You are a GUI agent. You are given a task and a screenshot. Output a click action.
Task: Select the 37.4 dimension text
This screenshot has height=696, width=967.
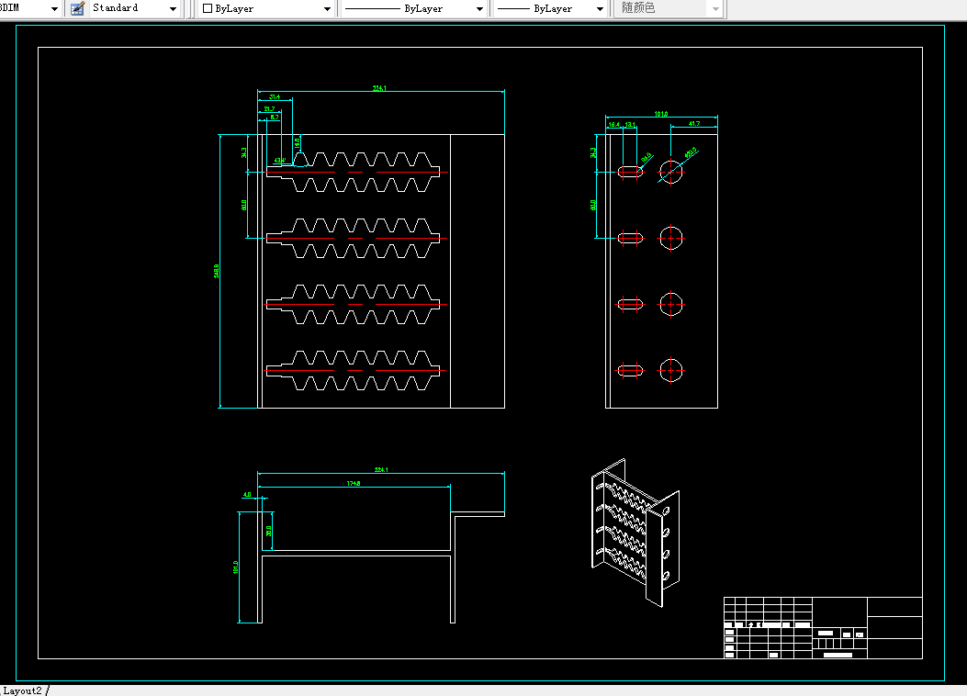click(275, 96)
